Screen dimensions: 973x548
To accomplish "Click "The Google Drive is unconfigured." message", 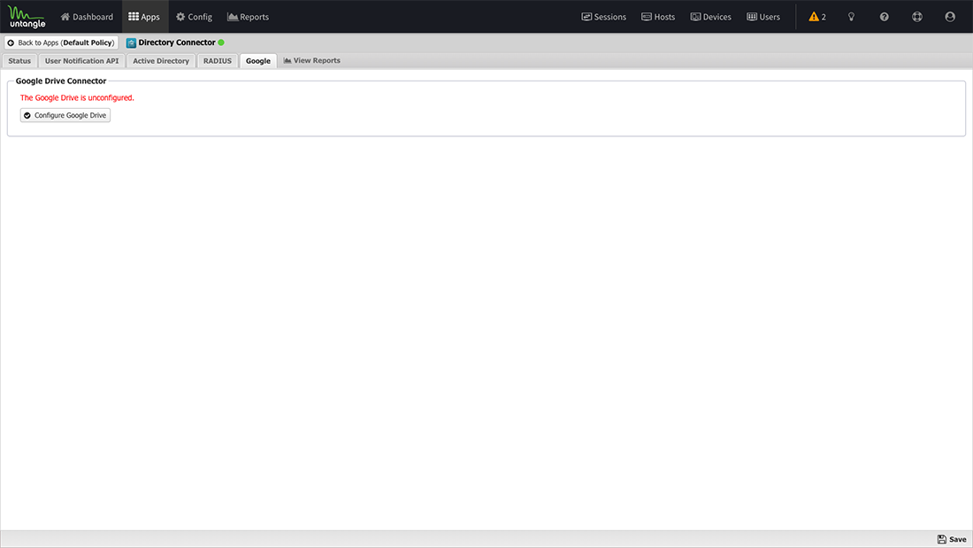I will (x=77, y=97).
